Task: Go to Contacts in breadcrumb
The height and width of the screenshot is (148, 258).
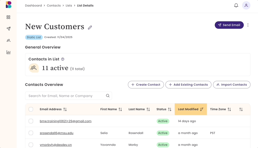Action: point(54,5)
